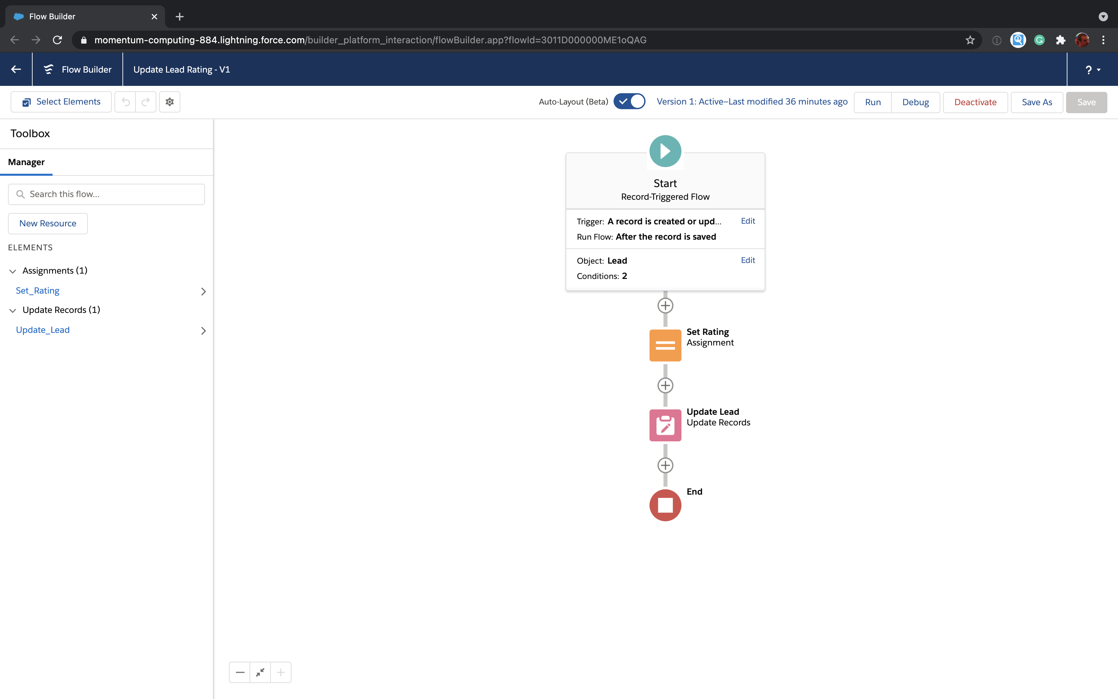Screen dimensions: 1118x699
Task: Click the zoom in icon on canvas
Action: coord(280,672)
